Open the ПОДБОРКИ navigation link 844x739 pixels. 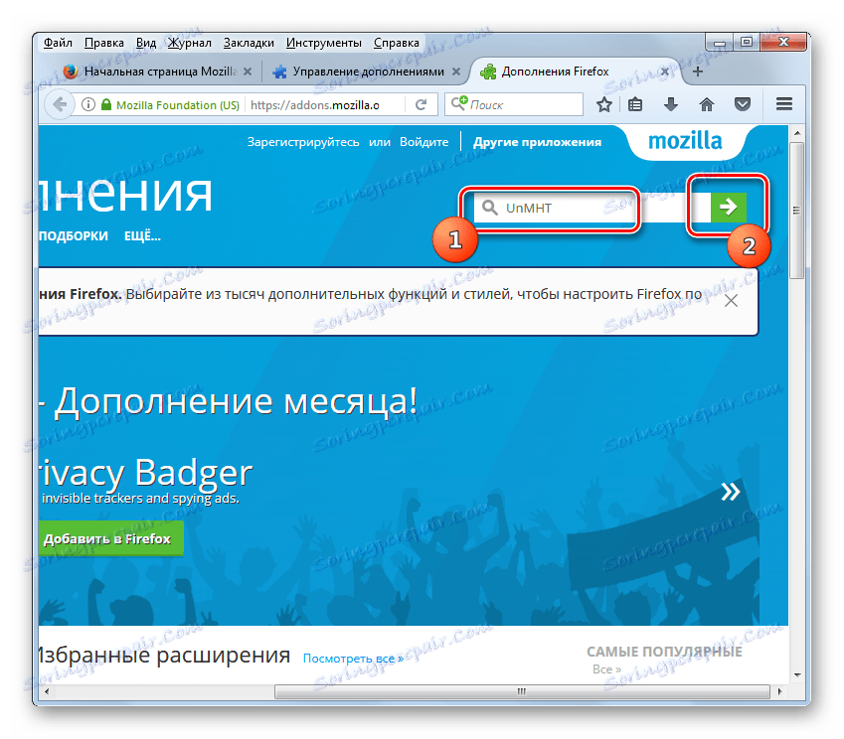[74, 235]
